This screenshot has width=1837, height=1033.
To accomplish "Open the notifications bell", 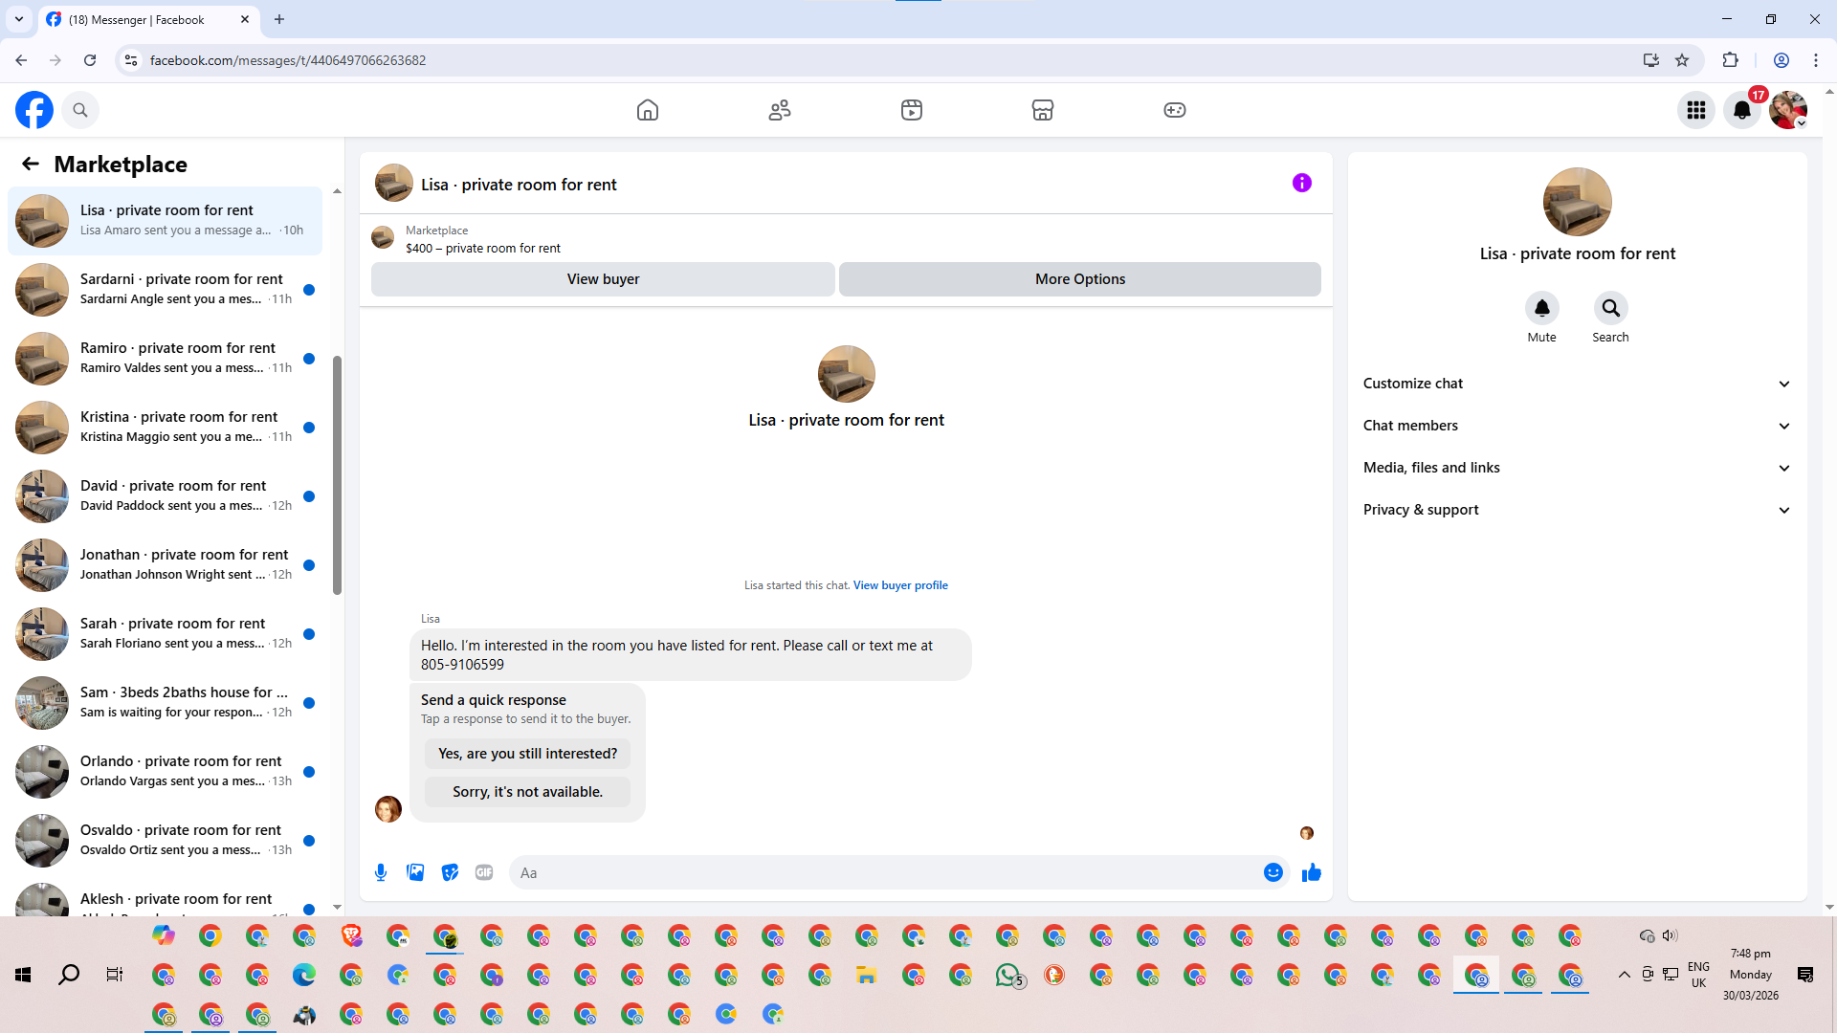I will (1741, 110).
